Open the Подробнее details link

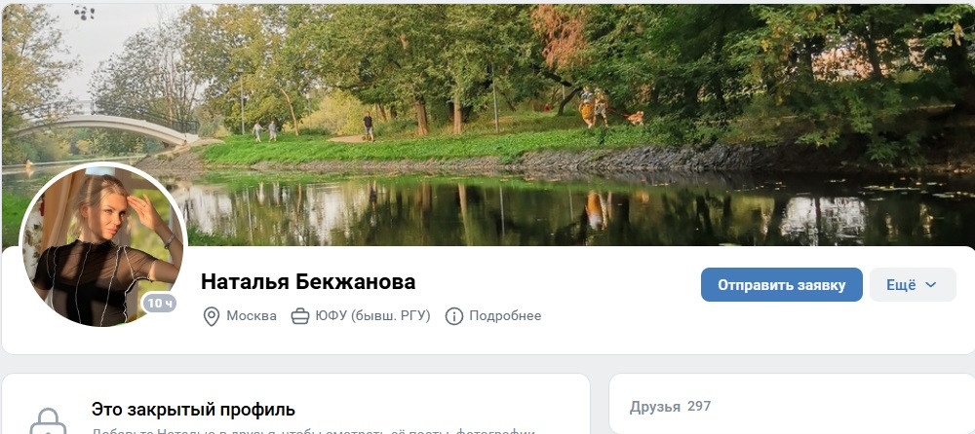(505, 316)
